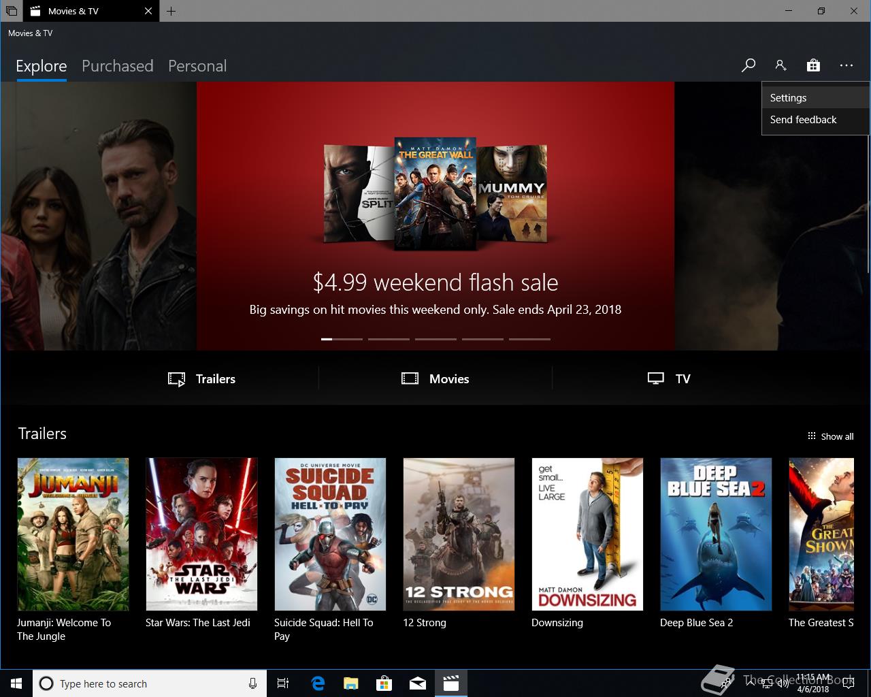
Task: Click The Mummy cover in banner
Action: pyautogui.click(x=511, y=194)
